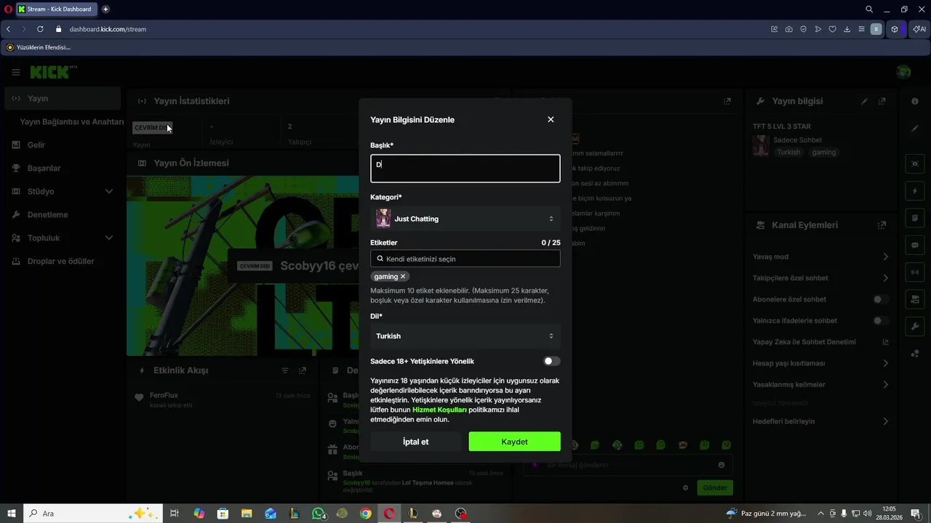
Task: Click the Turkish tag in Yayın bilgisi
Action: click(788, 153)
